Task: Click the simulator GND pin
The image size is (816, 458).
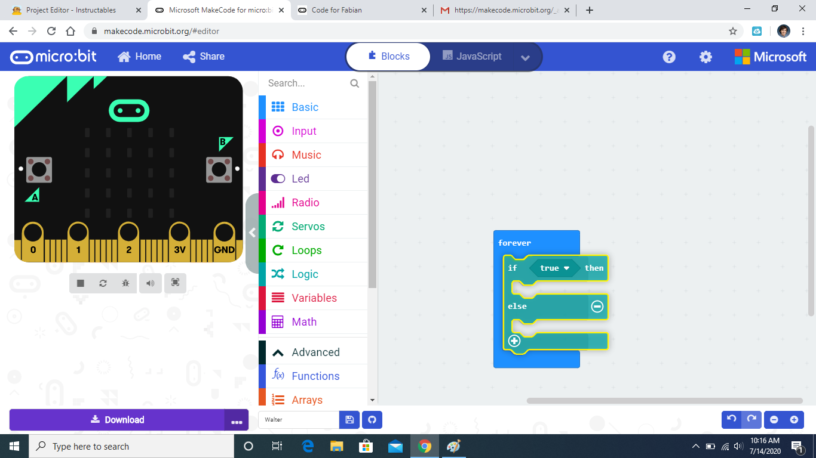Action: tap(225, 241)
